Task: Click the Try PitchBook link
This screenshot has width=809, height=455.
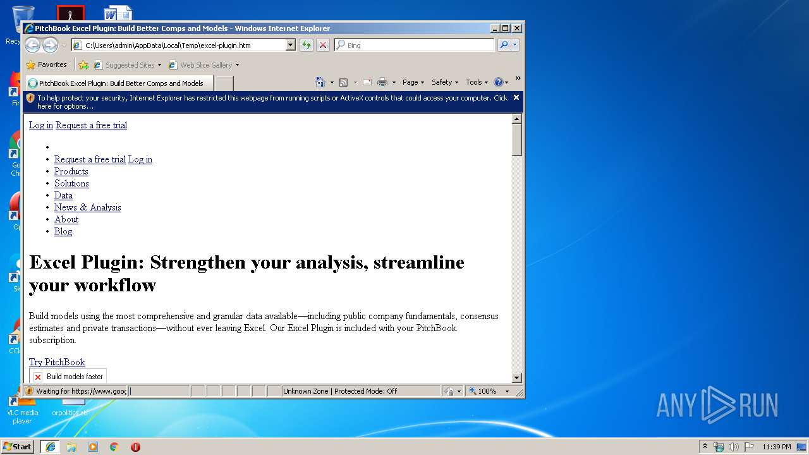Action: tap(57, 362)
